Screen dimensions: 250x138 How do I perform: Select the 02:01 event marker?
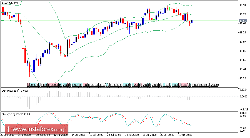click(75, 85)
